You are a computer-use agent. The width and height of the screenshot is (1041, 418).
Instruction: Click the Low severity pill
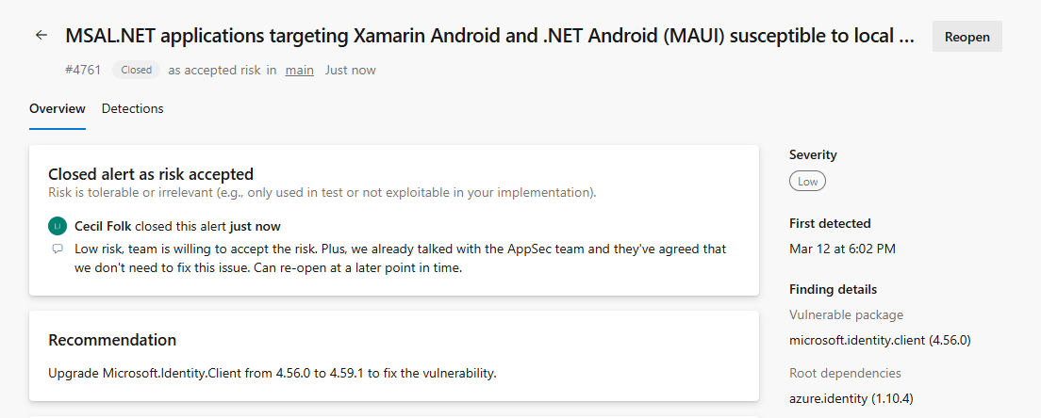(x=807, y=182)
